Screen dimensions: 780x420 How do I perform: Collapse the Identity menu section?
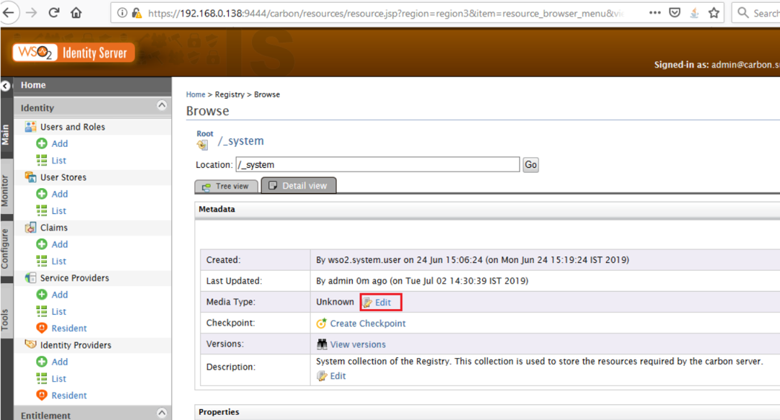[162, 106]
